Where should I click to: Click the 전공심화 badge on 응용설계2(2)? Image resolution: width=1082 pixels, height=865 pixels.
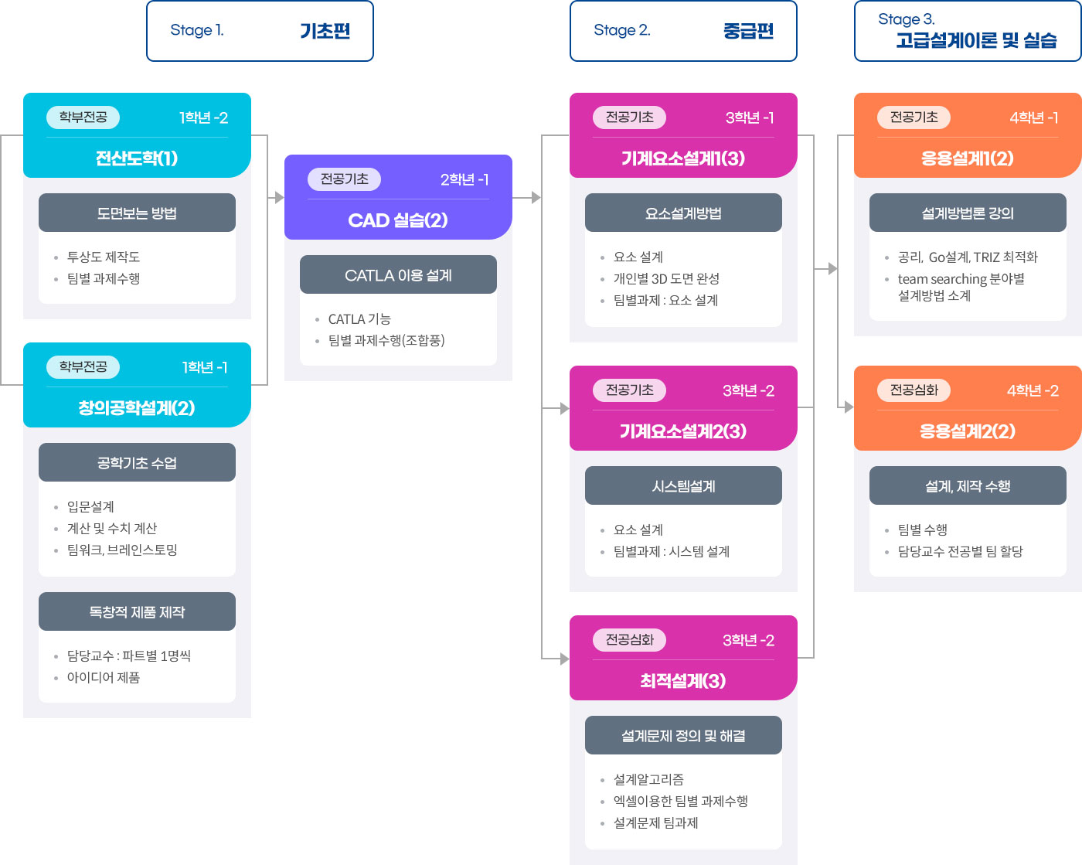pos(914,390)
